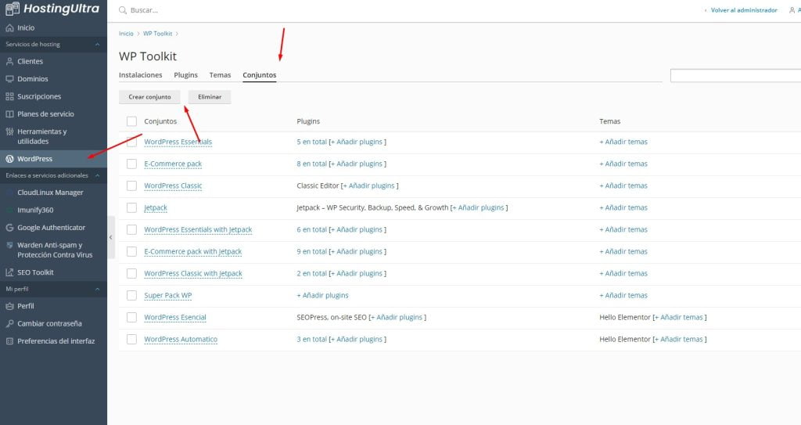Click Volver al administrador link
Viewport: 801px width, 425px height.
[x=744, y=10]
